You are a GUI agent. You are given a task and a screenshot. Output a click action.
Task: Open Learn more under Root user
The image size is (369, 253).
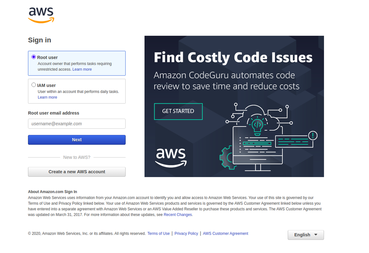pyautogui.click(x=82, y=69)
